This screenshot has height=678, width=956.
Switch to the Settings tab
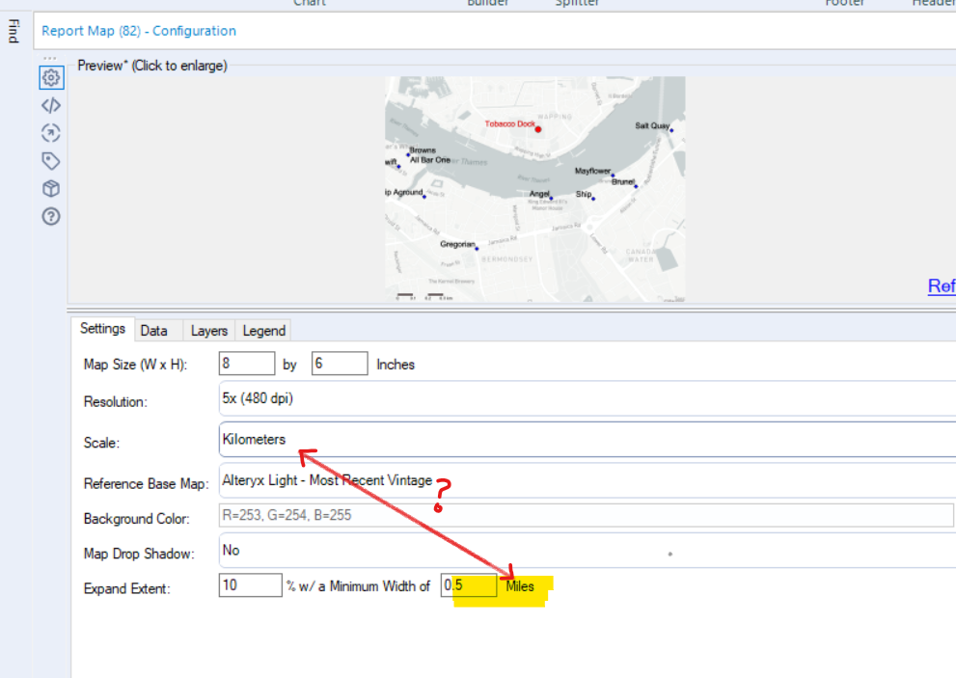tap(102, 329)
